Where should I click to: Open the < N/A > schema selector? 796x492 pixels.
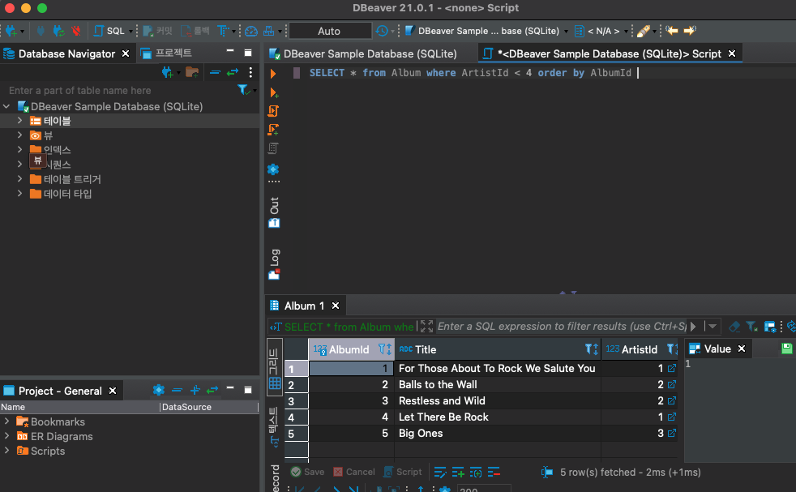(602, 31)
